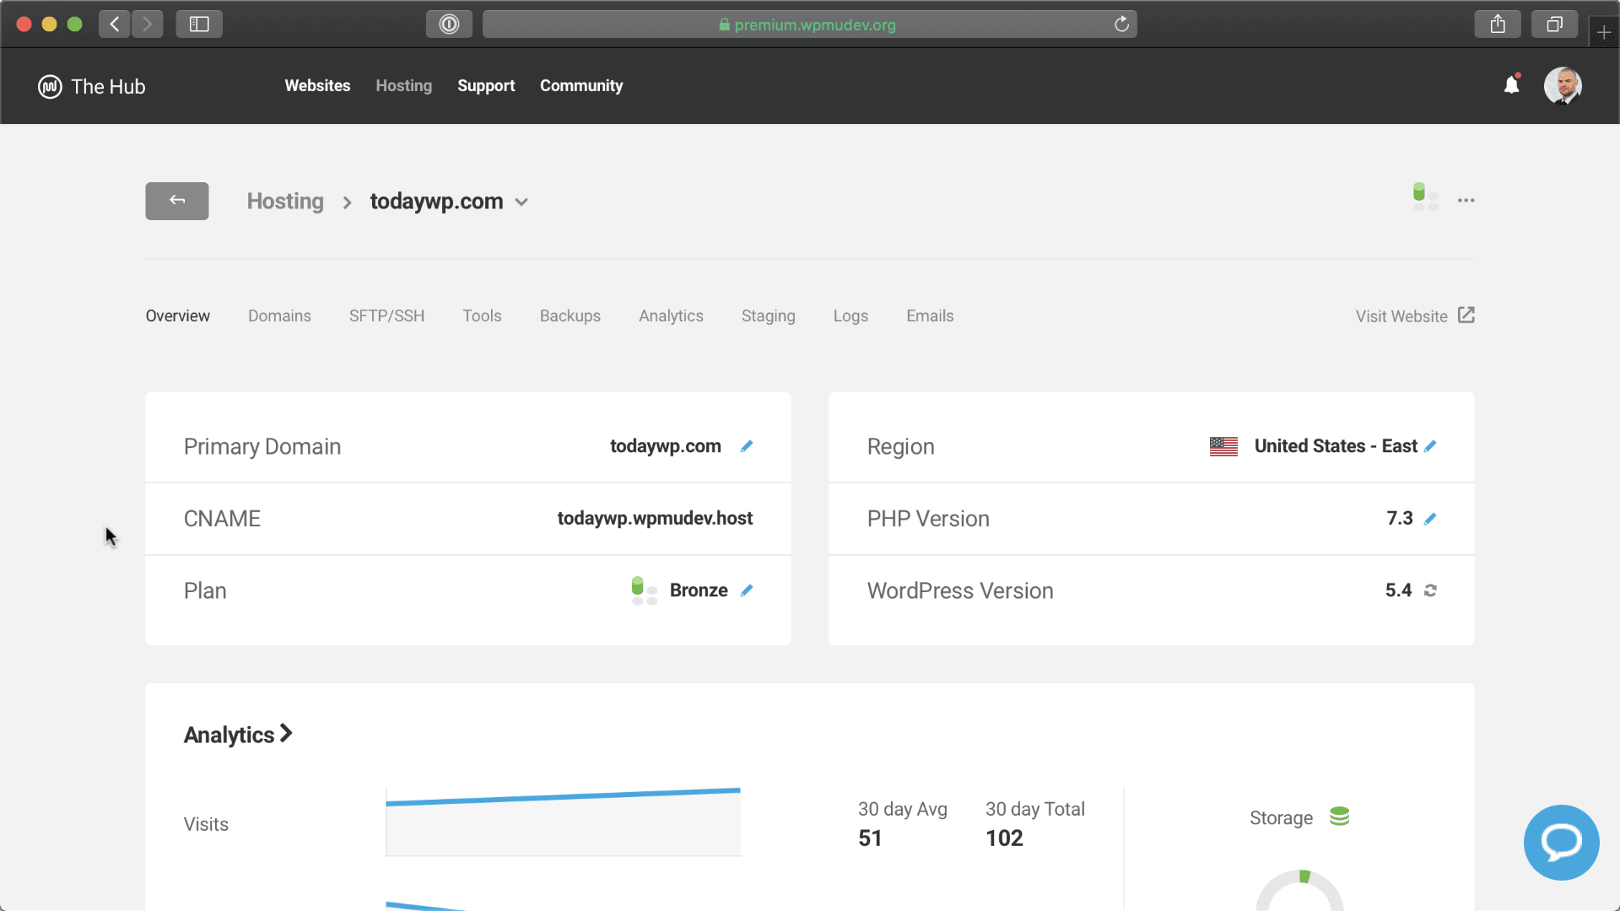Click the green Storage database icon
The image size is (1620, 911).
[1340, 817]
